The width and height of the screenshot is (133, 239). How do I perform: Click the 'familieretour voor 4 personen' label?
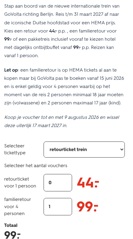[17, 206]
